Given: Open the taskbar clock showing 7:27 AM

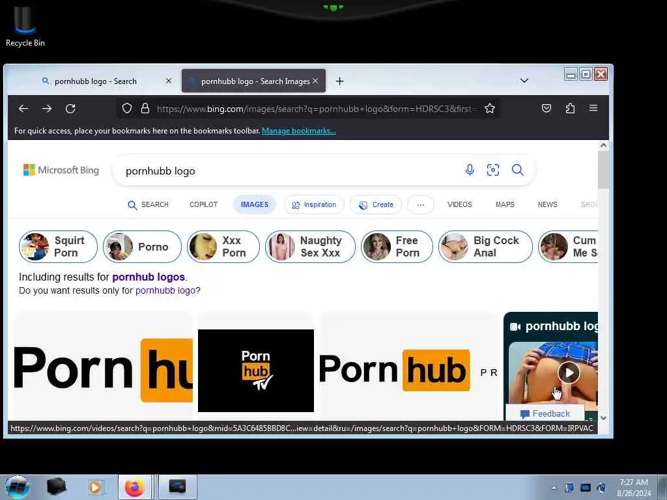Looking at the screenshot, I should click(633, 488).
